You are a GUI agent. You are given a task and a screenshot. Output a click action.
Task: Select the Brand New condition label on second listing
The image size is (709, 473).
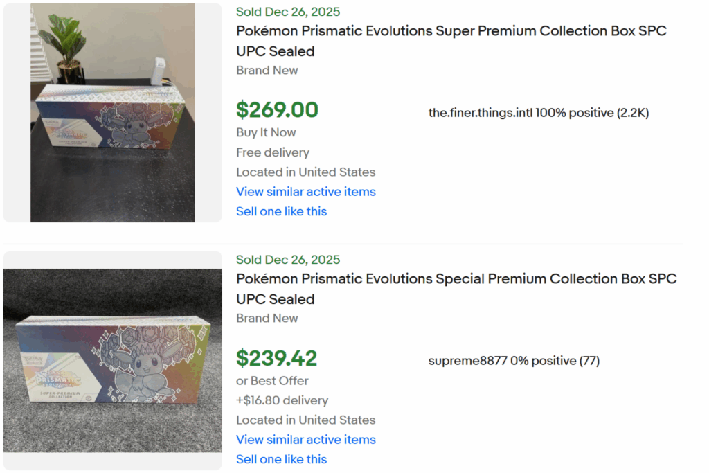(x=267, y=318)
